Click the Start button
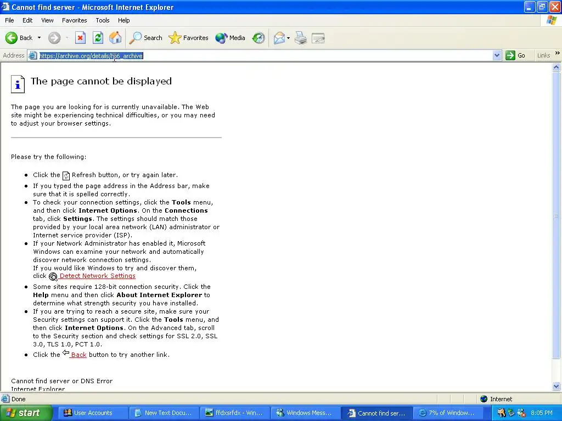Image resolution: width=562 pixels, height=421 pixels. [26, 413]
